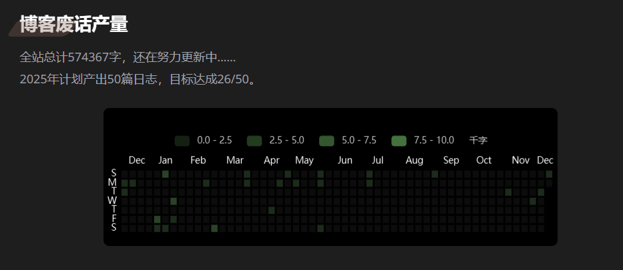Click the 2025 plan progress 26/50 text
623x270 pixels.
click(x=138, y=80)
